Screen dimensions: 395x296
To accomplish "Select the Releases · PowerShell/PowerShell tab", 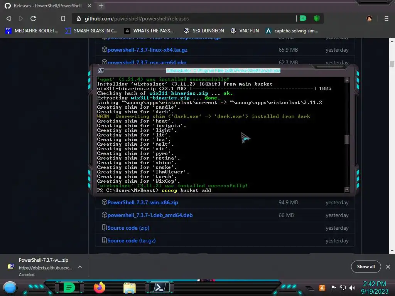I will (x=48, y=6).
